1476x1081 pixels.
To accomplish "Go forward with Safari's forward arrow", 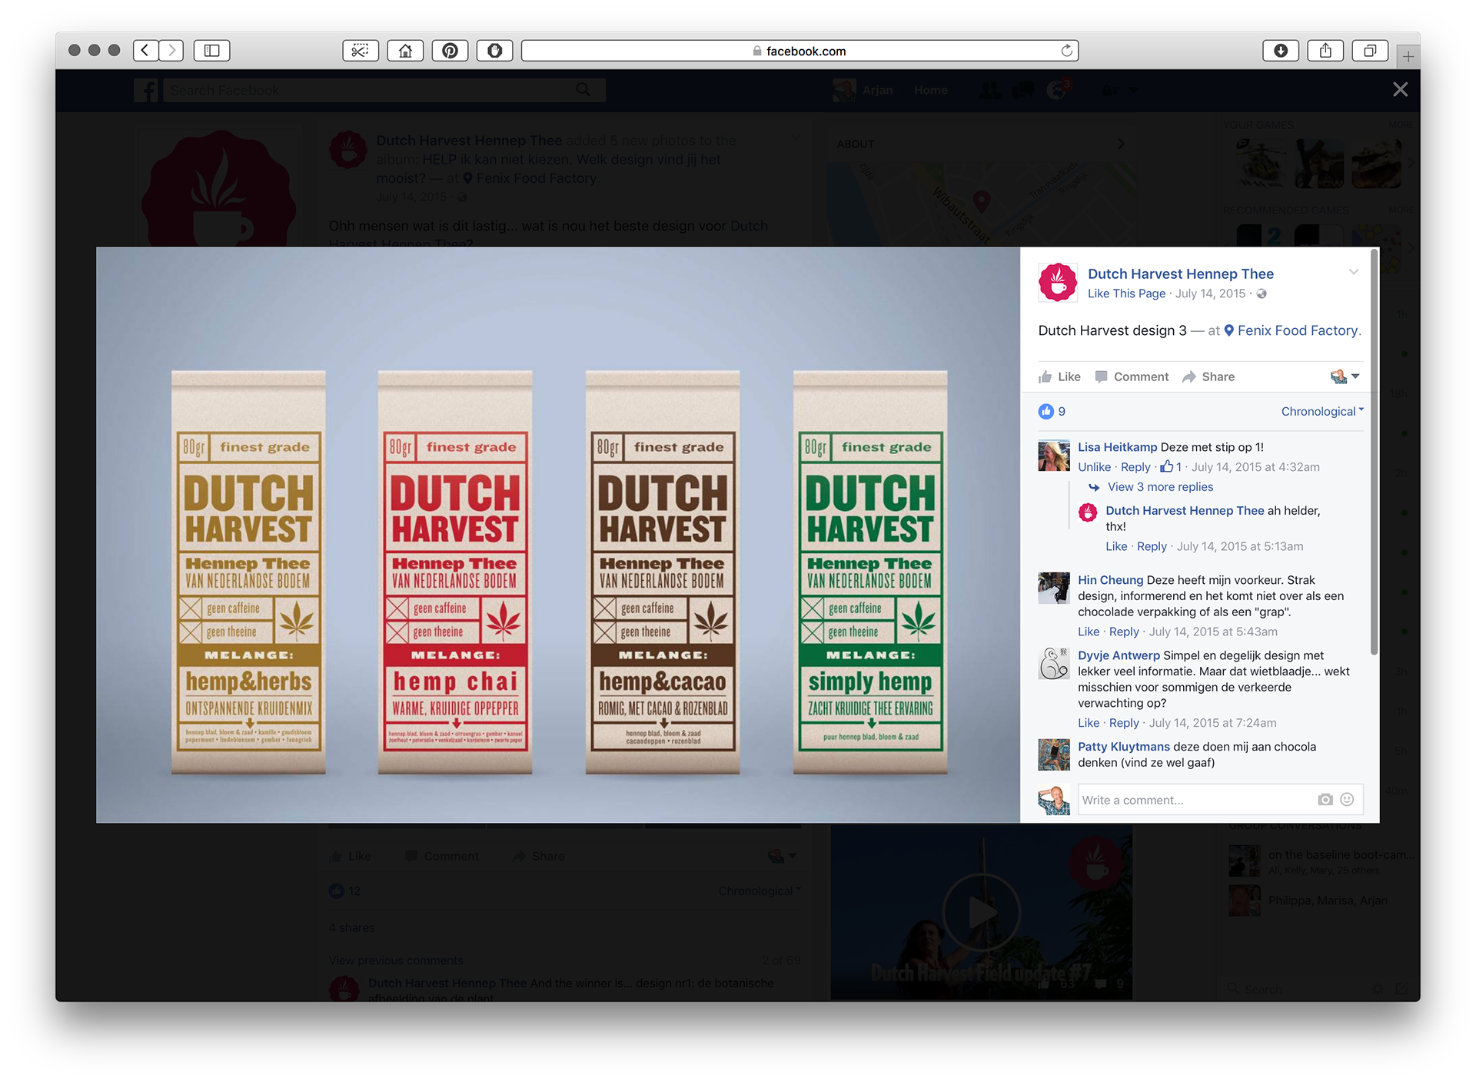I will 171,51.
